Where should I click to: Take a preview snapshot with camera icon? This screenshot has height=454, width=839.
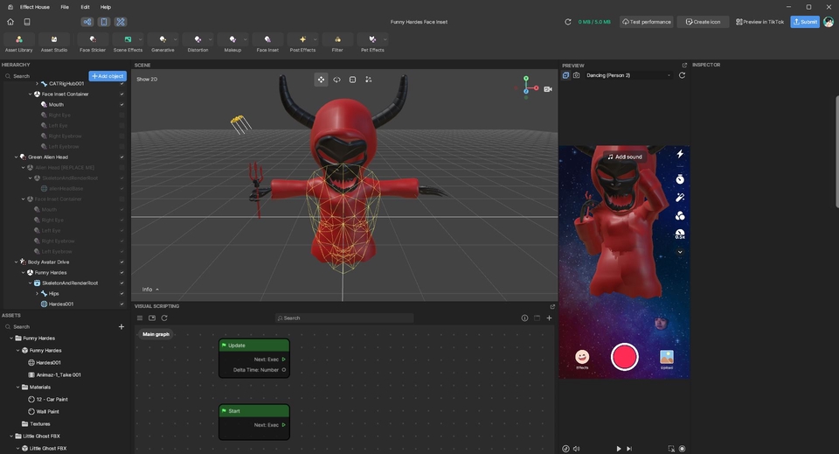click(x=576, y=75)
